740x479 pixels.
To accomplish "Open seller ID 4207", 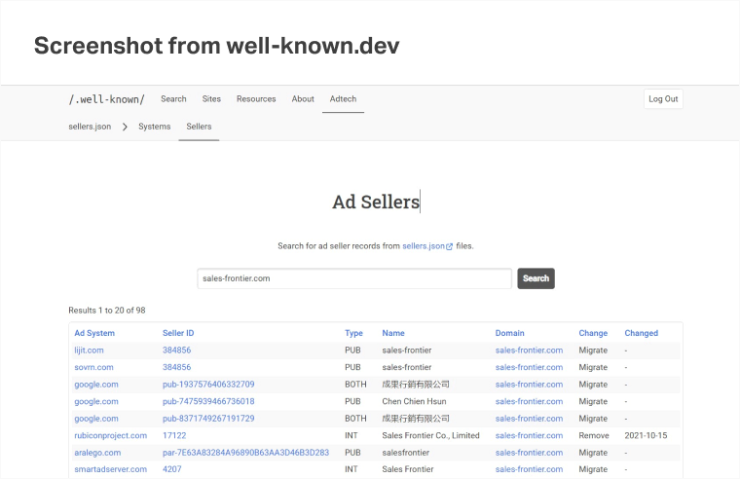I will tap(171, 469).
